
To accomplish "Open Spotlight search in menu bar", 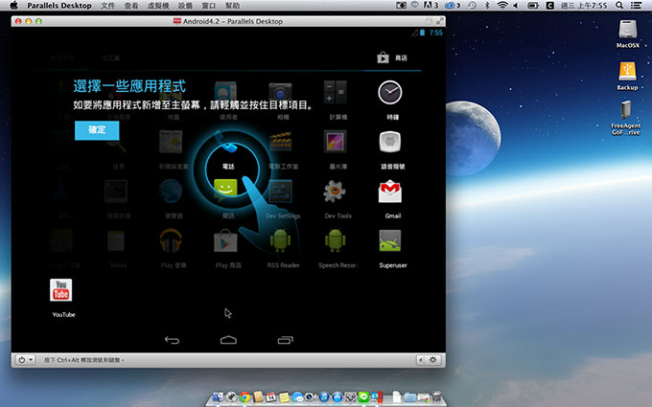I will click(x=619, y=6).
